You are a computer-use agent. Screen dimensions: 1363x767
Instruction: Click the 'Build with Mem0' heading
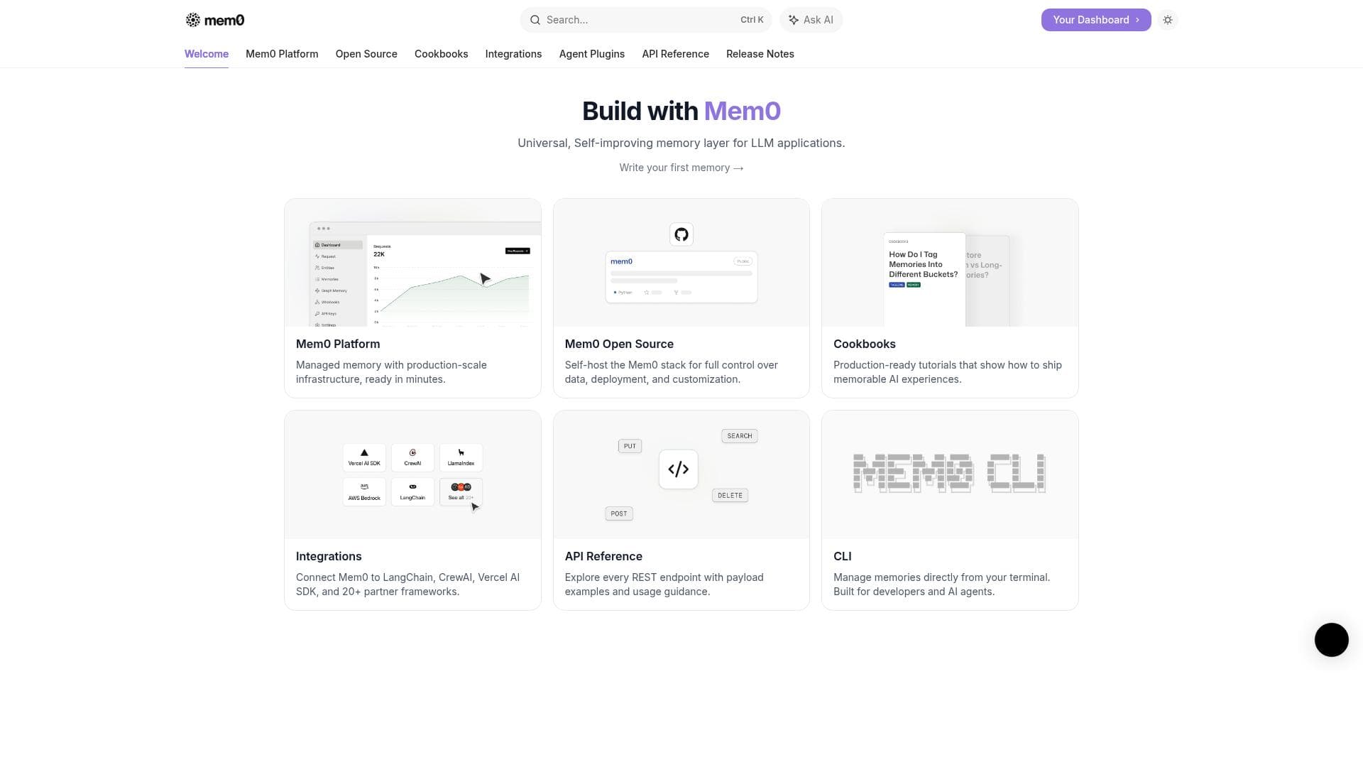681,111
